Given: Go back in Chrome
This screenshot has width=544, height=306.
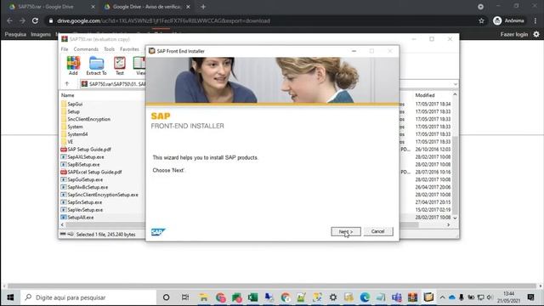Looking at the screenshot, I should pyautogui.click(x=9, y=20).
